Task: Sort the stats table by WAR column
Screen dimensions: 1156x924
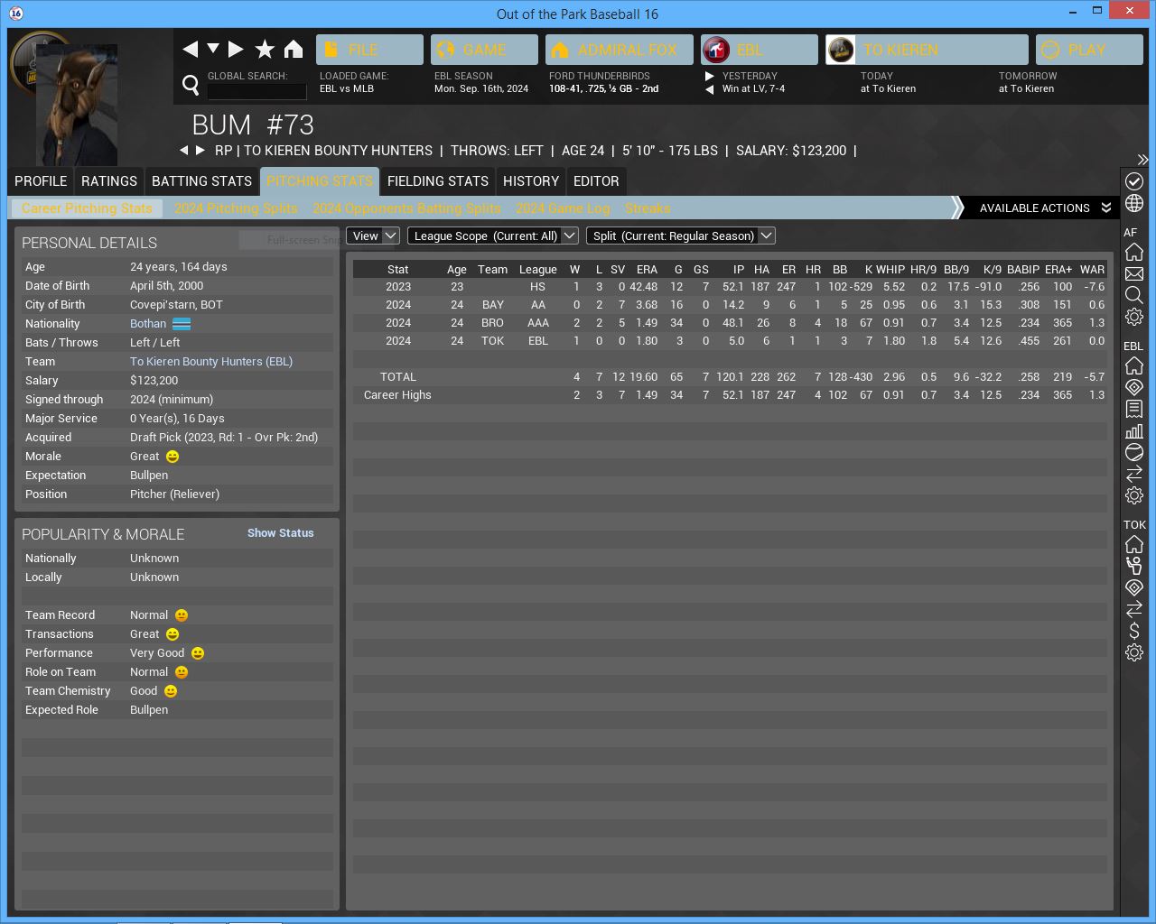Action: point(1092,269)
